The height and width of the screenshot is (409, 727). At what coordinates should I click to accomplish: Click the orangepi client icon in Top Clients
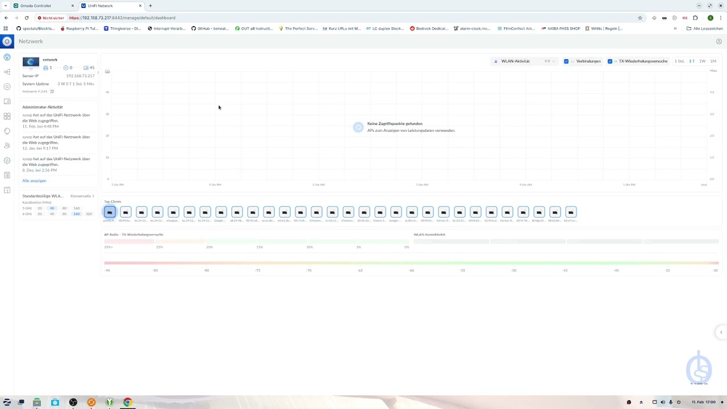173,212
